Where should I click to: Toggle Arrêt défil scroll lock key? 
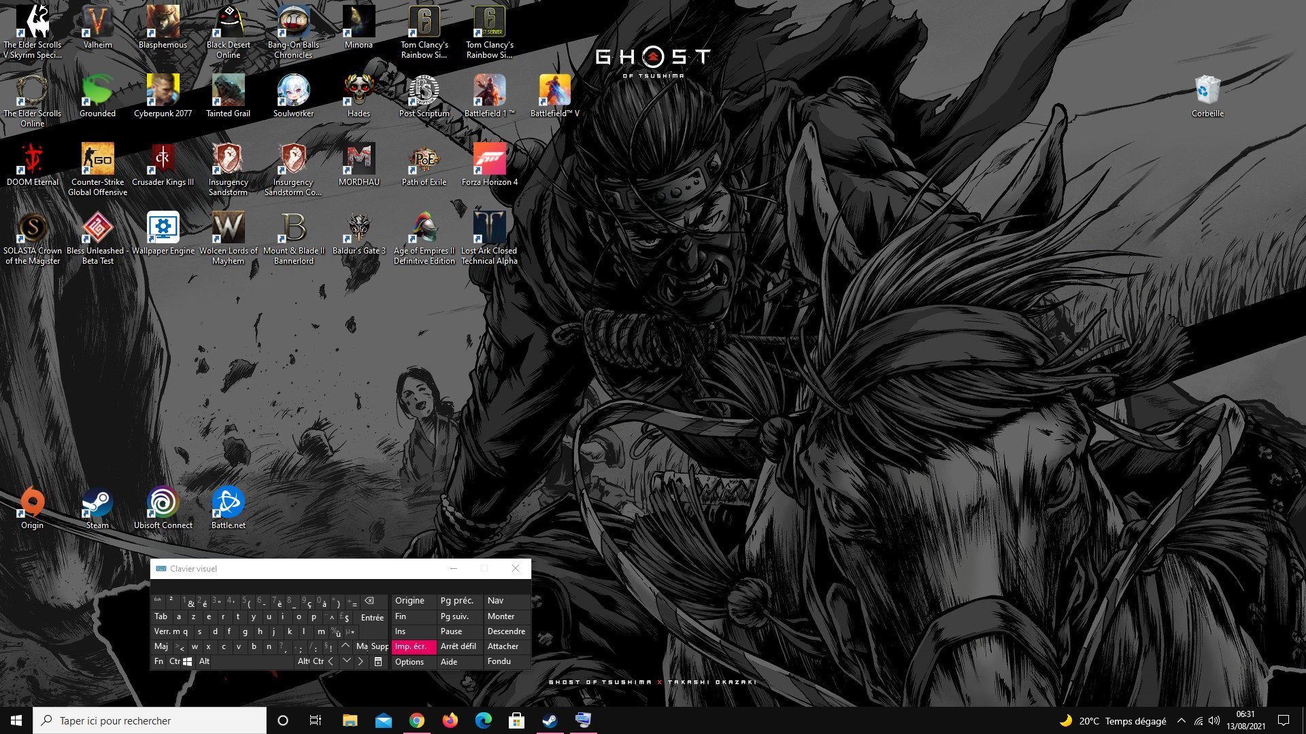coord(458,646)
